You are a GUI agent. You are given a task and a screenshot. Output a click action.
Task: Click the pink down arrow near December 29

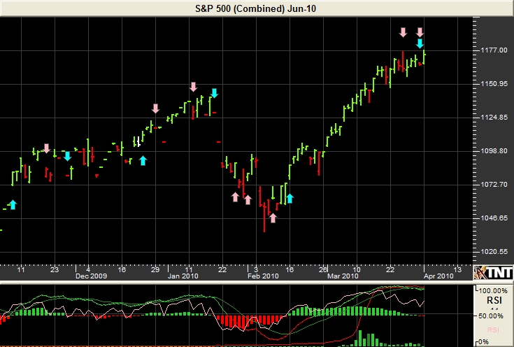click(x=155, y=109)
